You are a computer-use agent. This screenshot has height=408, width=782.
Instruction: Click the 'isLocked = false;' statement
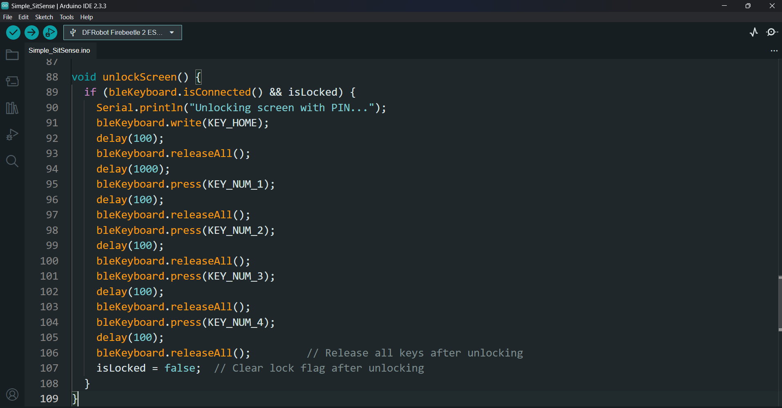[x=149, y=368]
